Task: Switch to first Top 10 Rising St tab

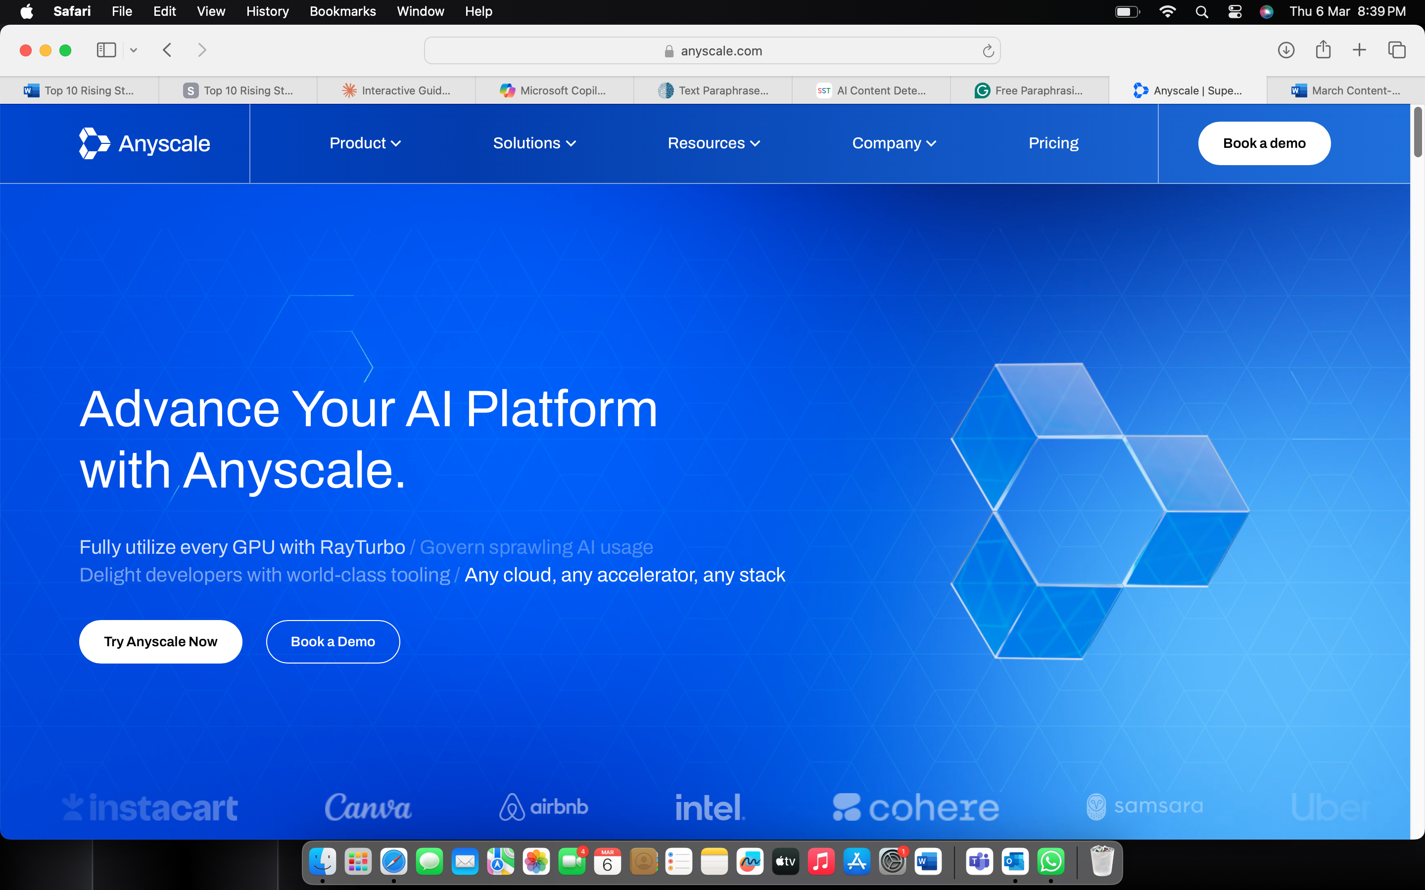Action: coord(79,90)
